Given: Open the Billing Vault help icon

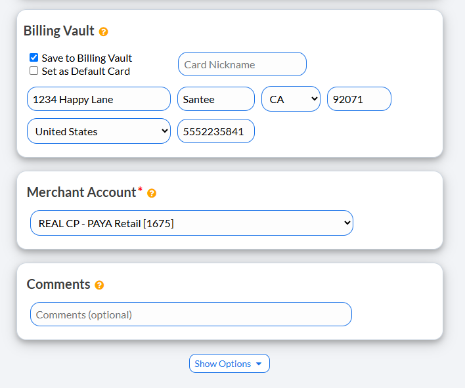Looking at the screenshot, I should [x=103, y=32].
